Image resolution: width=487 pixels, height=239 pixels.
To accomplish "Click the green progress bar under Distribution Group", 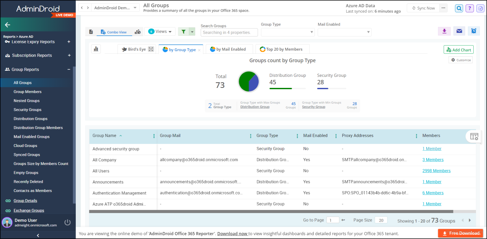I will point(280,89).
